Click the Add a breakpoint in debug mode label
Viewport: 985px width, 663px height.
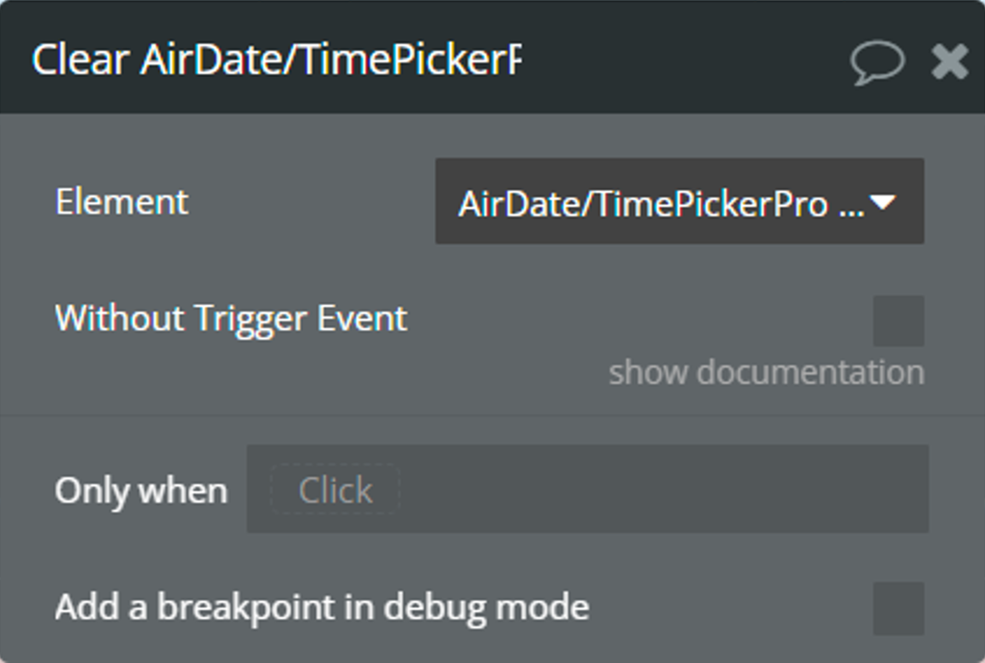pyautogui.click(x=322, y=608)
